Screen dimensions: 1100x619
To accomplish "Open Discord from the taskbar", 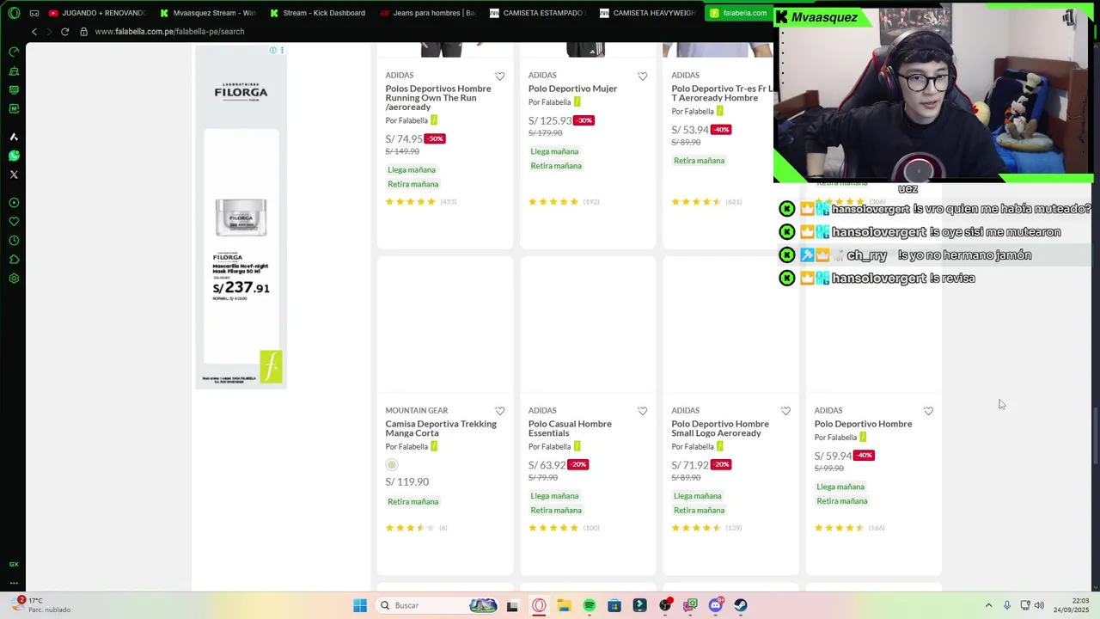I will coord(716,605).
